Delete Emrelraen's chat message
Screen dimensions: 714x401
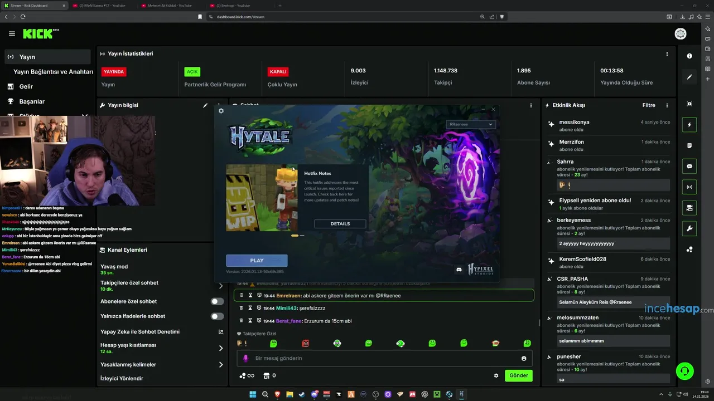pos(242,296)
